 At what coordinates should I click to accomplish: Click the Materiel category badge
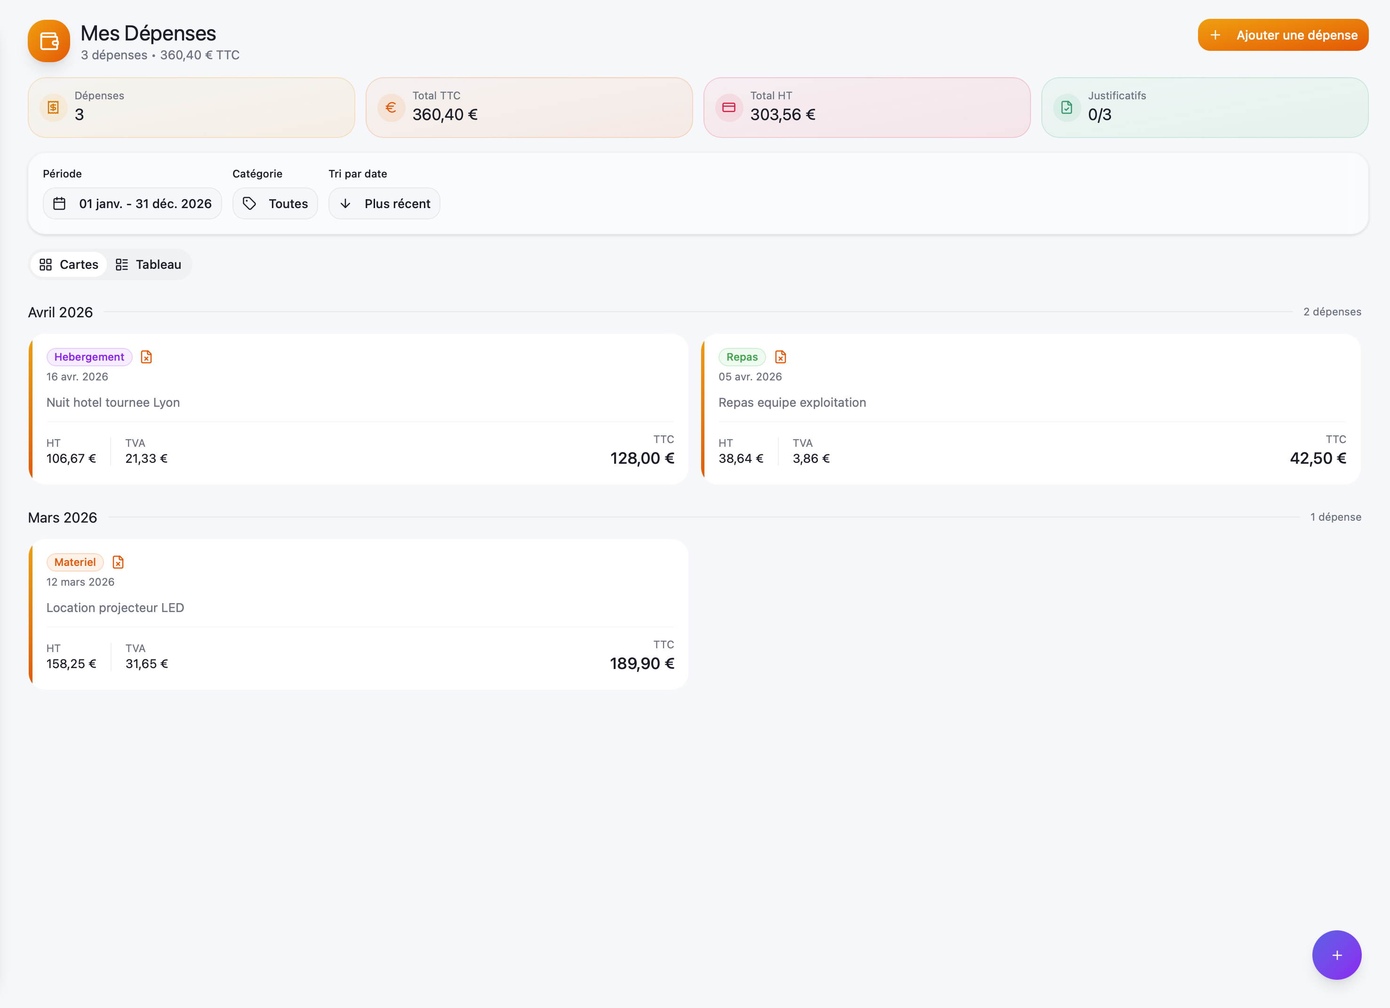pyautogui.click(x=75, y=562)
